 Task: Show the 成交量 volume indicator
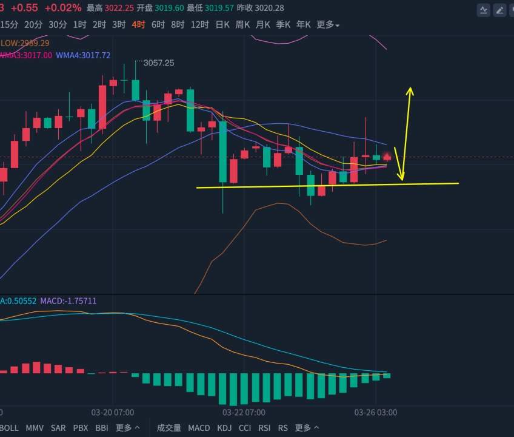[x=169, y=428]
